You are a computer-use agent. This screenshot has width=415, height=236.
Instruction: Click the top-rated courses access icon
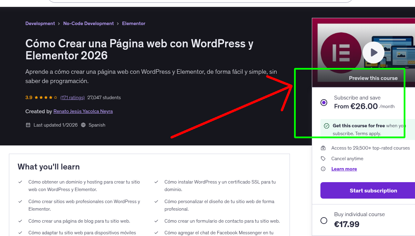click(x=323, y=148)
